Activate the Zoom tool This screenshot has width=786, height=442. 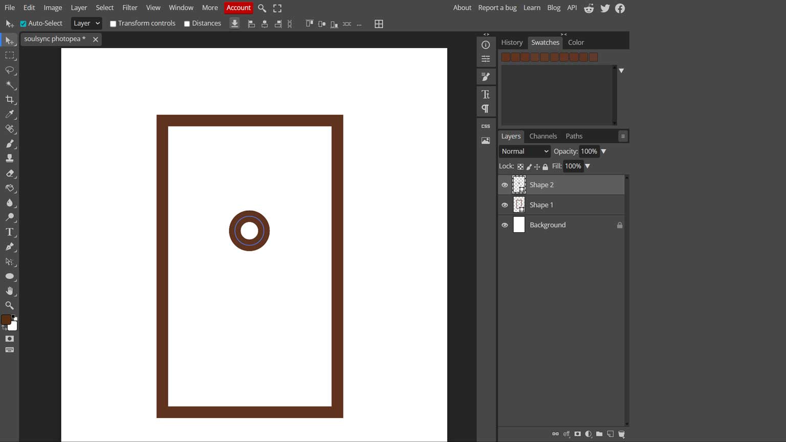[9, 305]
